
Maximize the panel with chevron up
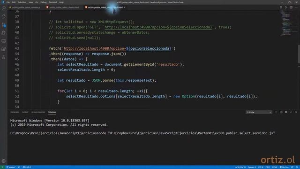pyautogui.click(x=291, y=112)
